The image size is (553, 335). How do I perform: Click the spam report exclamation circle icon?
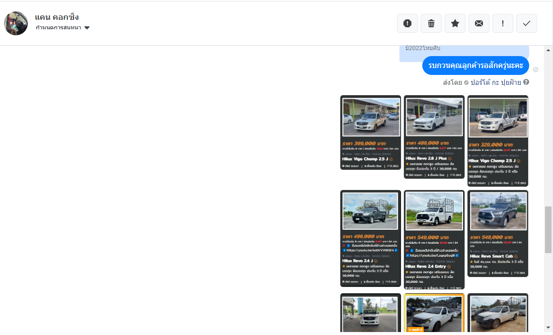tap(407, 23)
